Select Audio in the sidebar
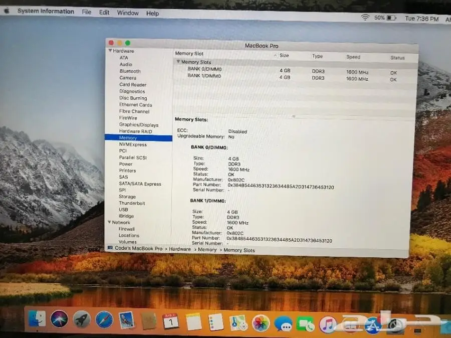The image size is (451, 338). pyautogui.click(x=126, y=64)
